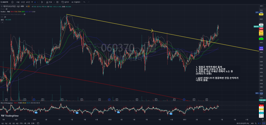The height and width of the screenshot is (125, 266).
Task: Toggle visibility of DSR indicator
Action: 5,17
